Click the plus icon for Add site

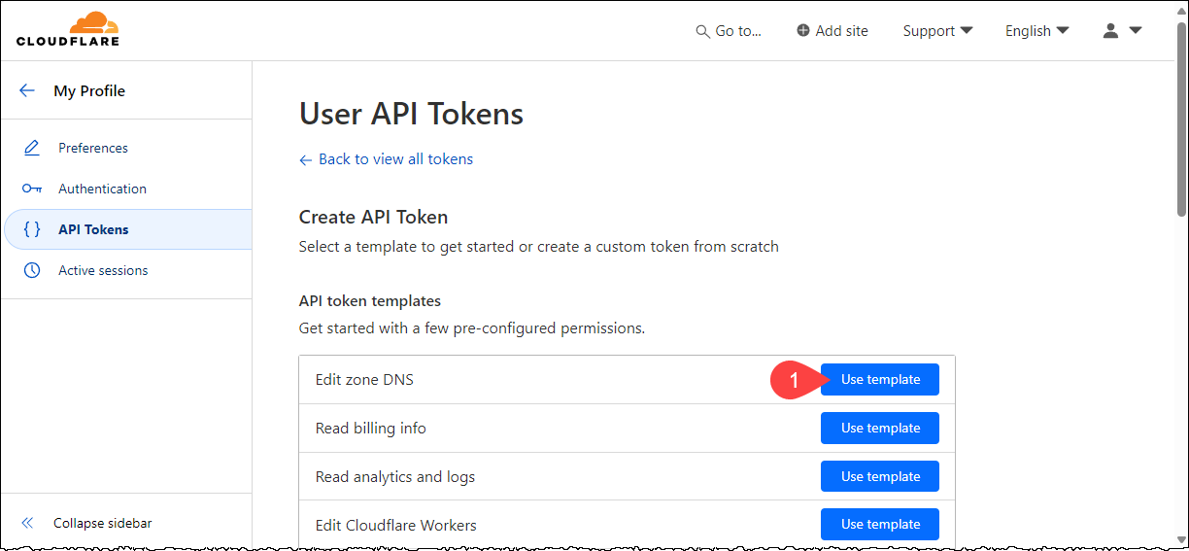pos(803,31)
